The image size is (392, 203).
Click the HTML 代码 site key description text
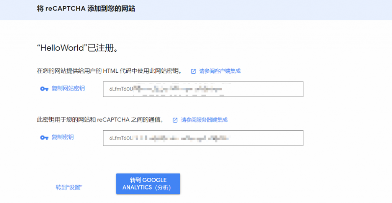point(109,71)
